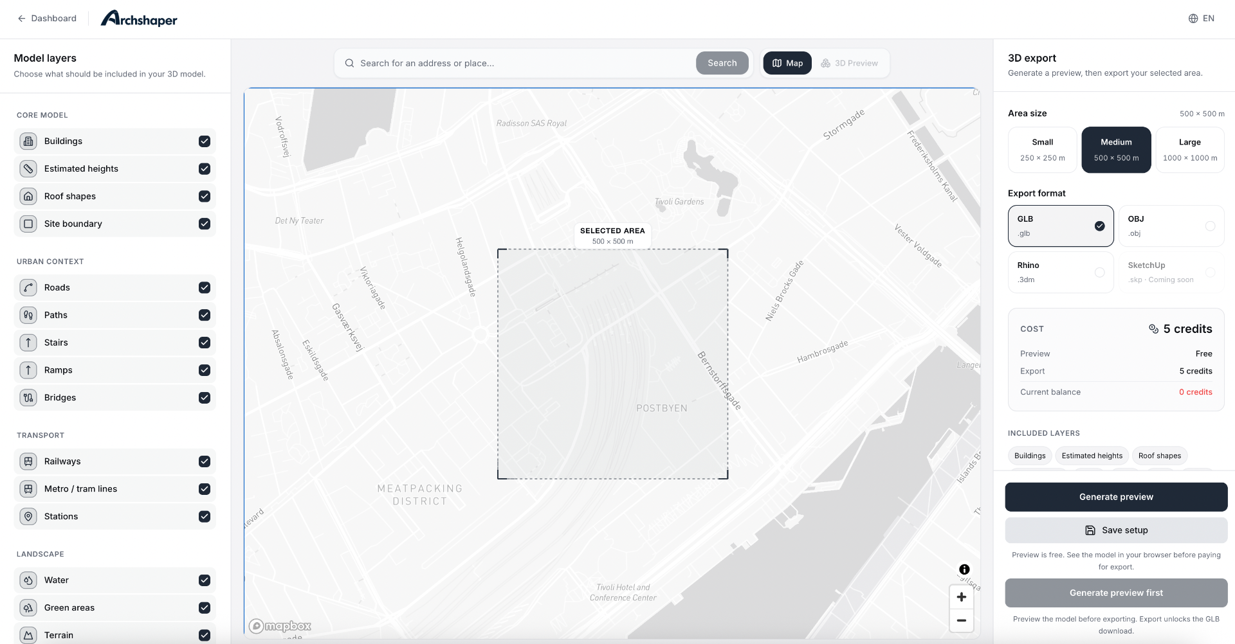Click the Site boundary square icon

(28, 224)
